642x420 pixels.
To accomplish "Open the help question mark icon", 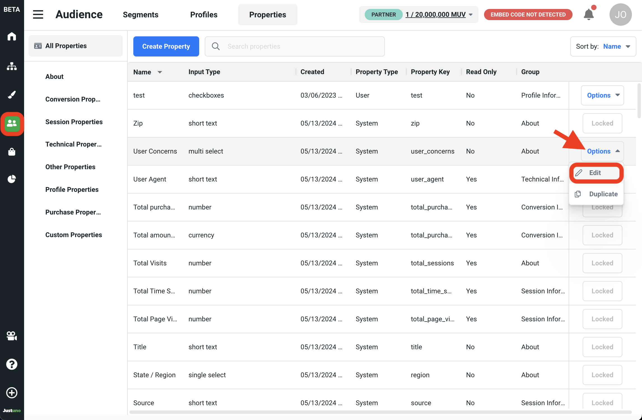I will tap(12, 364).
